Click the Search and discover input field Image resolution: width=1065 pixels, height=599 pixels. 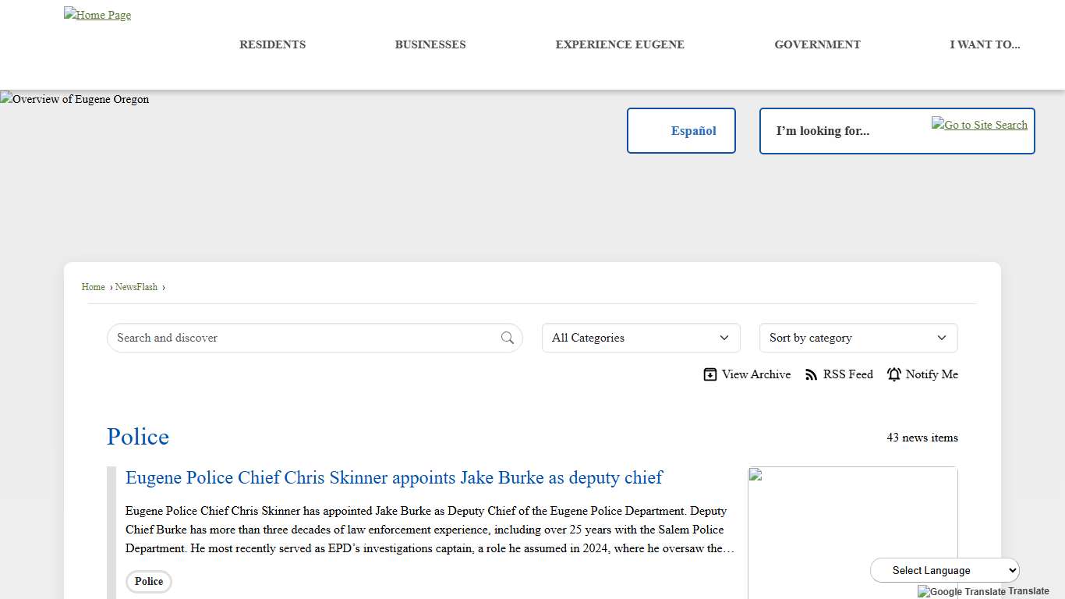pyautogui.click(x=304, y=338)
